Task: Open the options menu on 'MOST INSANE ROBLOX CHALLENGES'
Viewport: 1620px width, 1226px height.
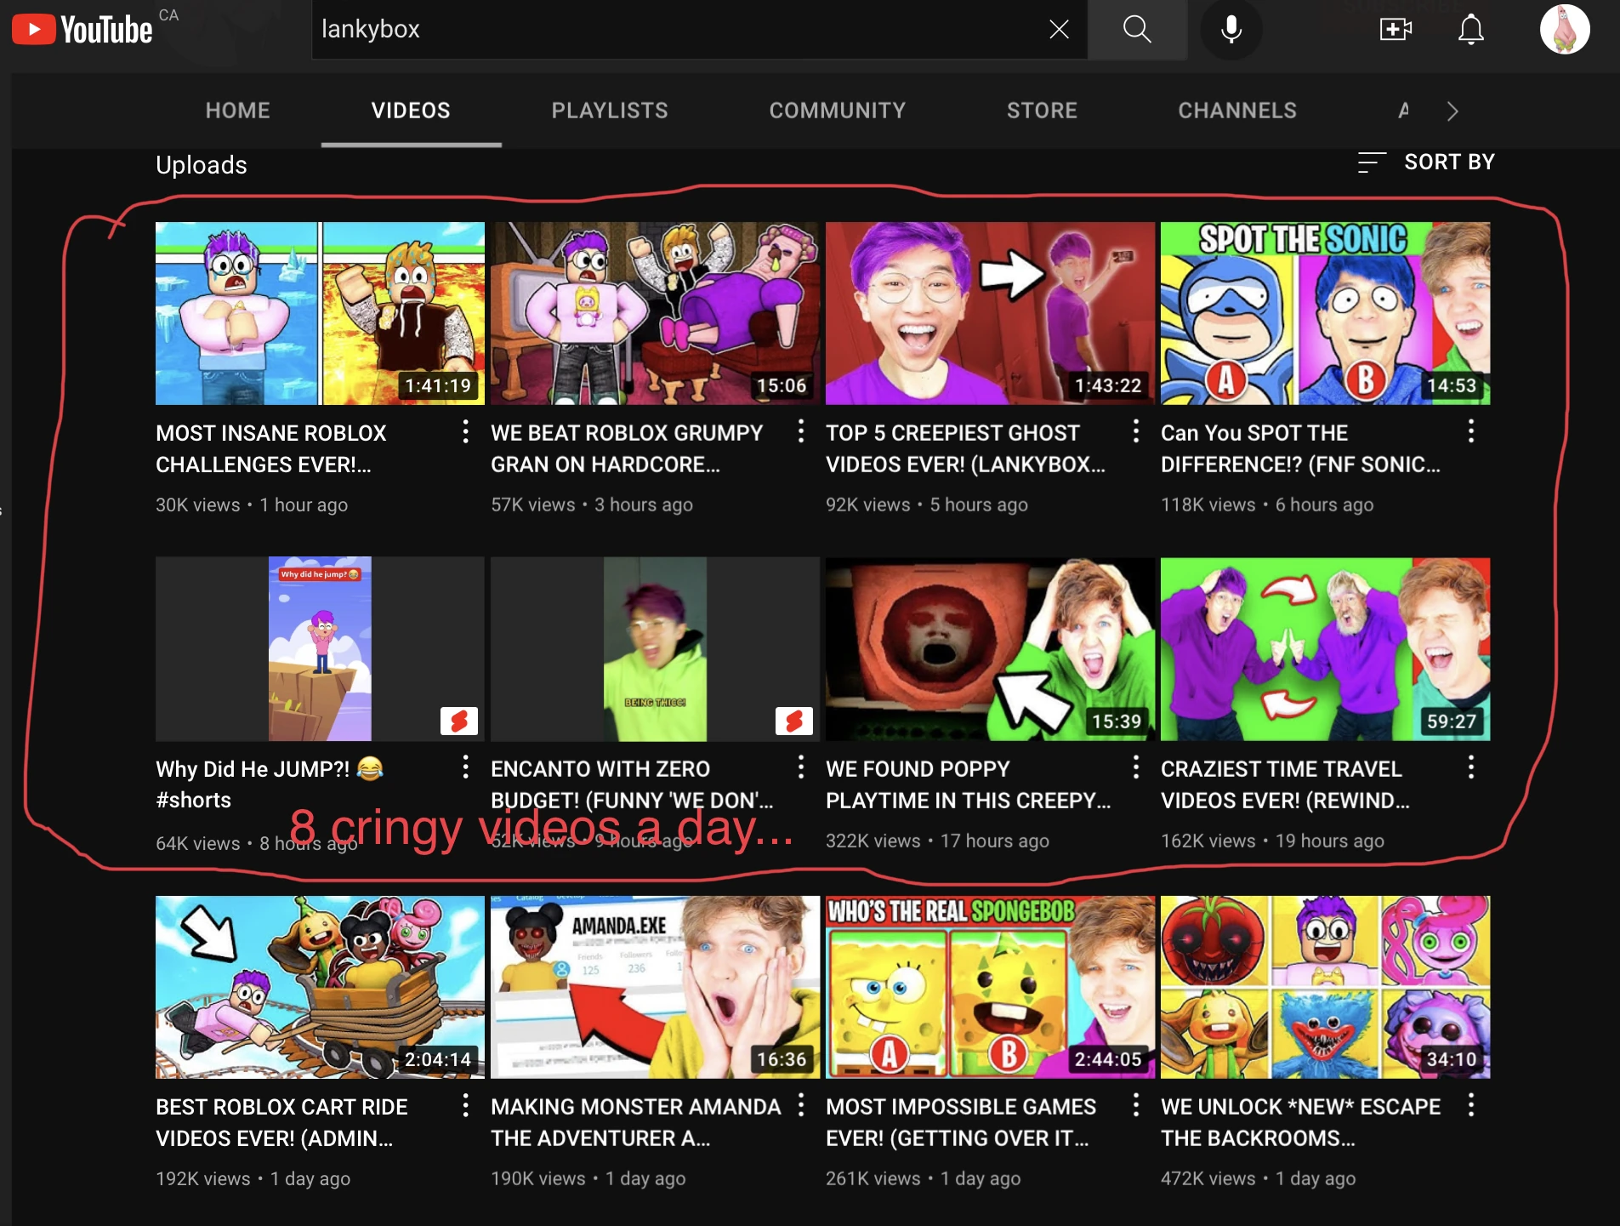Action: [x=466, y=432]
